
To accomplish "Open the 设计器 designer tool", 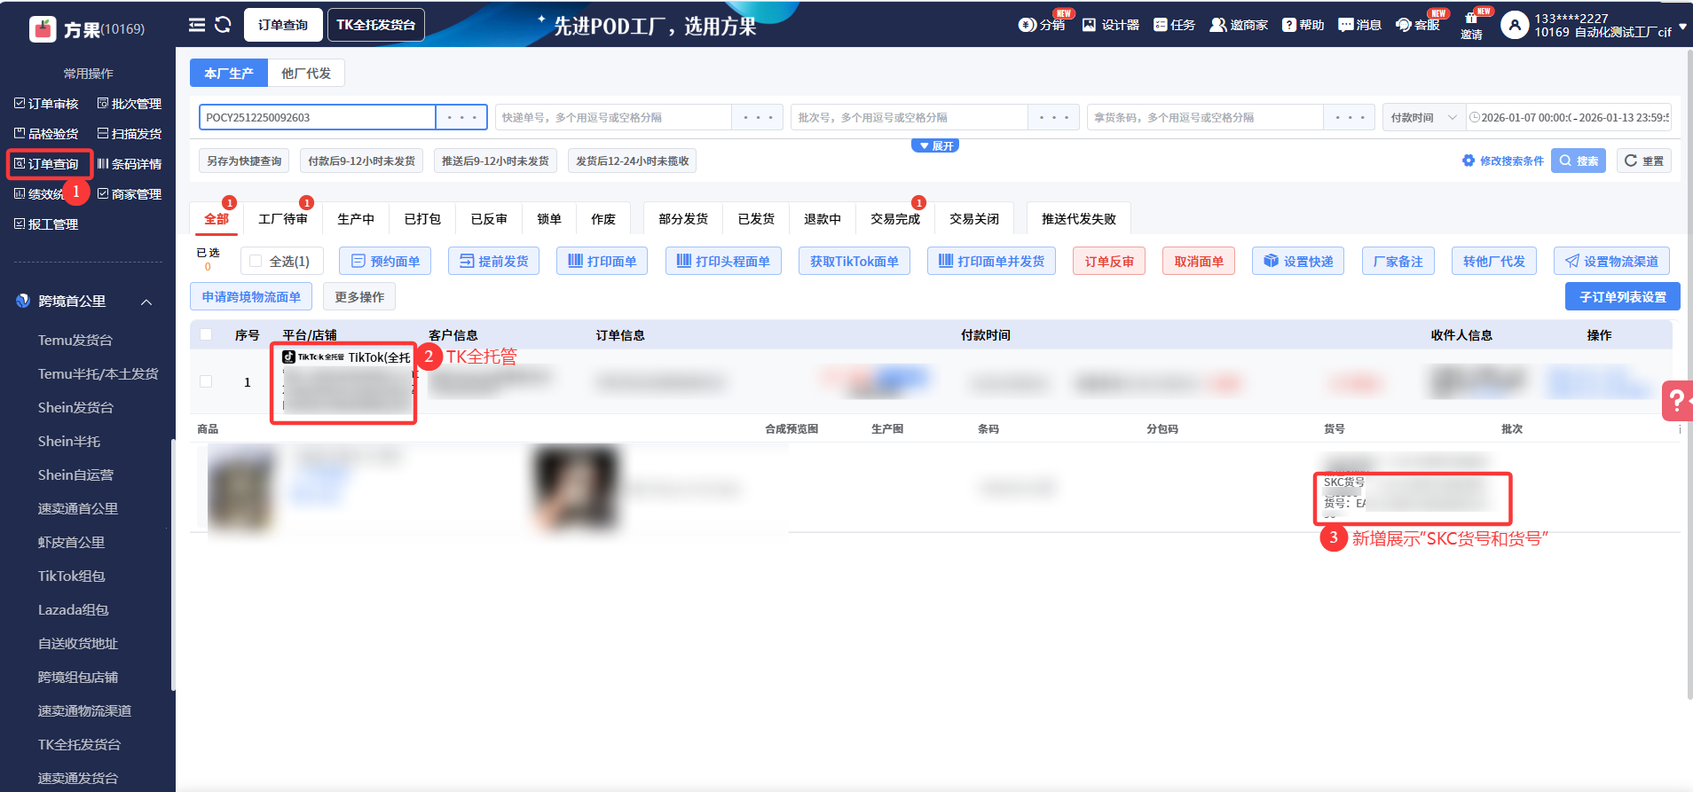I will (1110, 25).
